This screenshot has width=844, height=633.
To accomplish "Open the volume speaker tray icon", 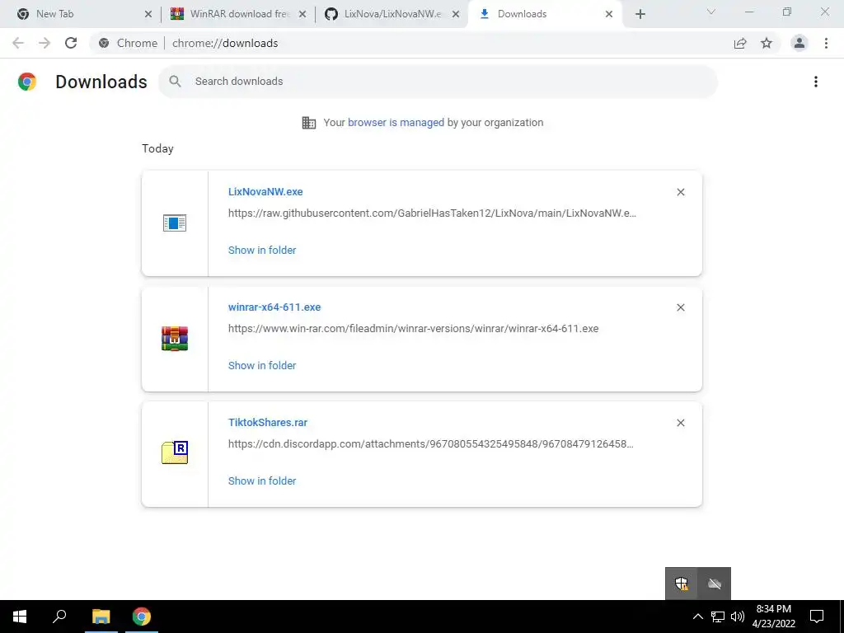I will [x=738, y=617].
